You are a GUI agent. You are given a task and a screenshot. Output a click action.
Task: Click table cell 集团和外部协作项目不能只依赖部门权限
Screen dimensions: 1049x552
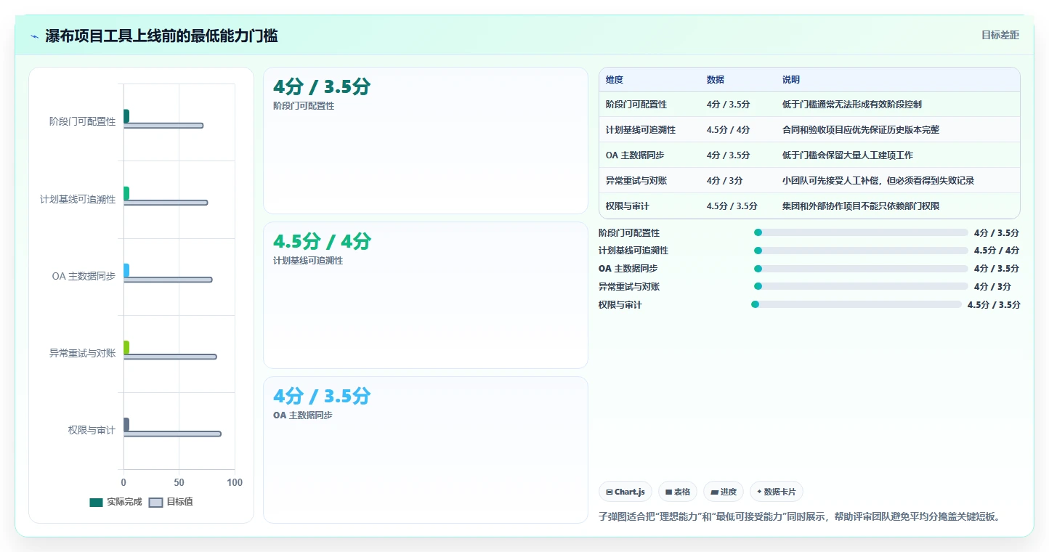[861, 206]
